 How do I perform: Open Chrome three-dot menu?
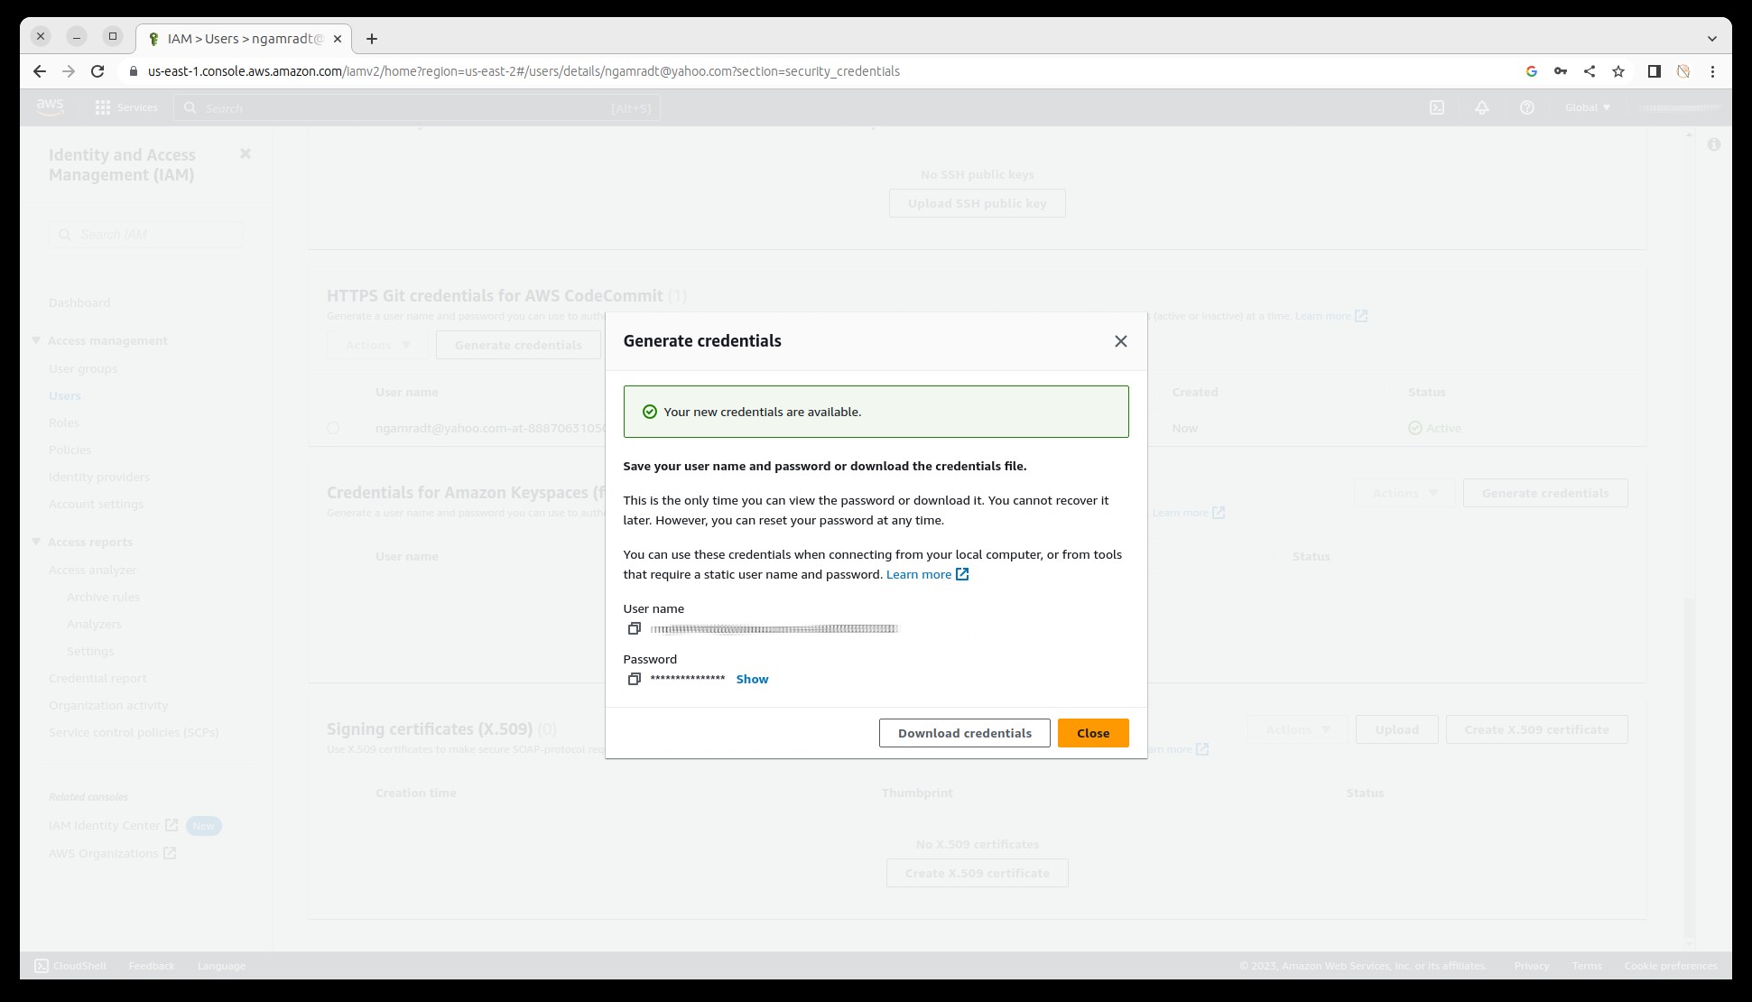point(1712,71)
